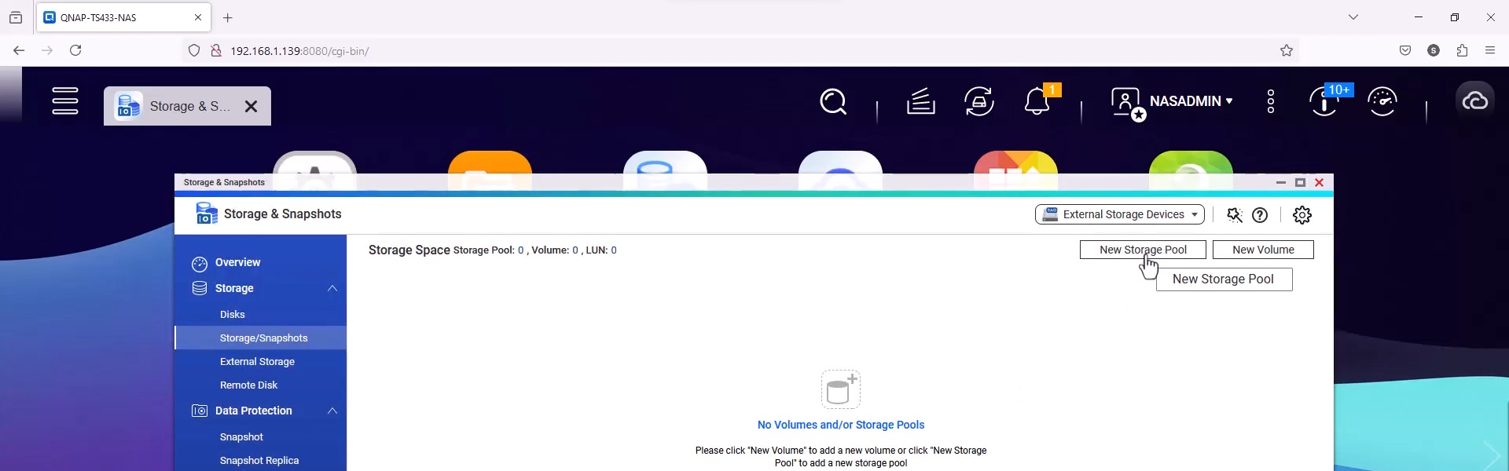
Task: Click the Data Protection icon in sidebar
Action: [x=200, y=411]
